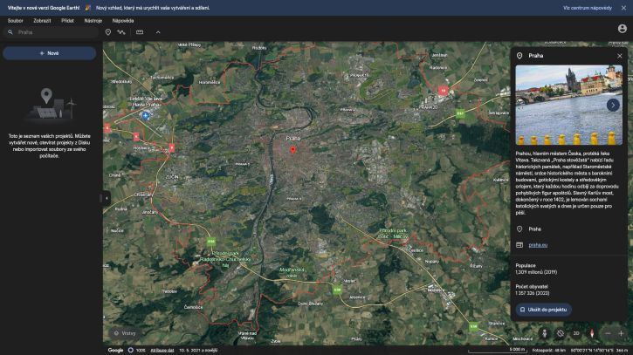Open the Zobrazit menu
This screenshot has height=355, width=633.
pos(42,21)
